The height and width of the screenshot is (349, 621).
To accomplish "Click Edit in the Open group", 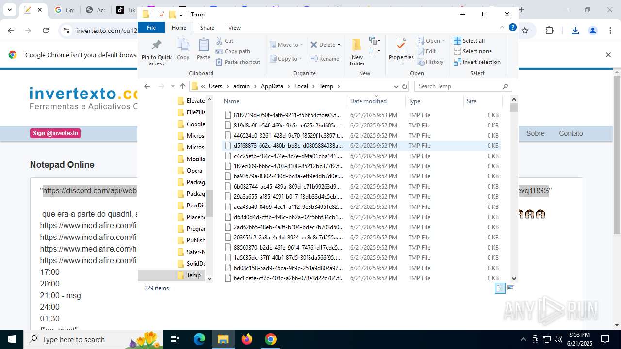I will click(x=426, y=51).
